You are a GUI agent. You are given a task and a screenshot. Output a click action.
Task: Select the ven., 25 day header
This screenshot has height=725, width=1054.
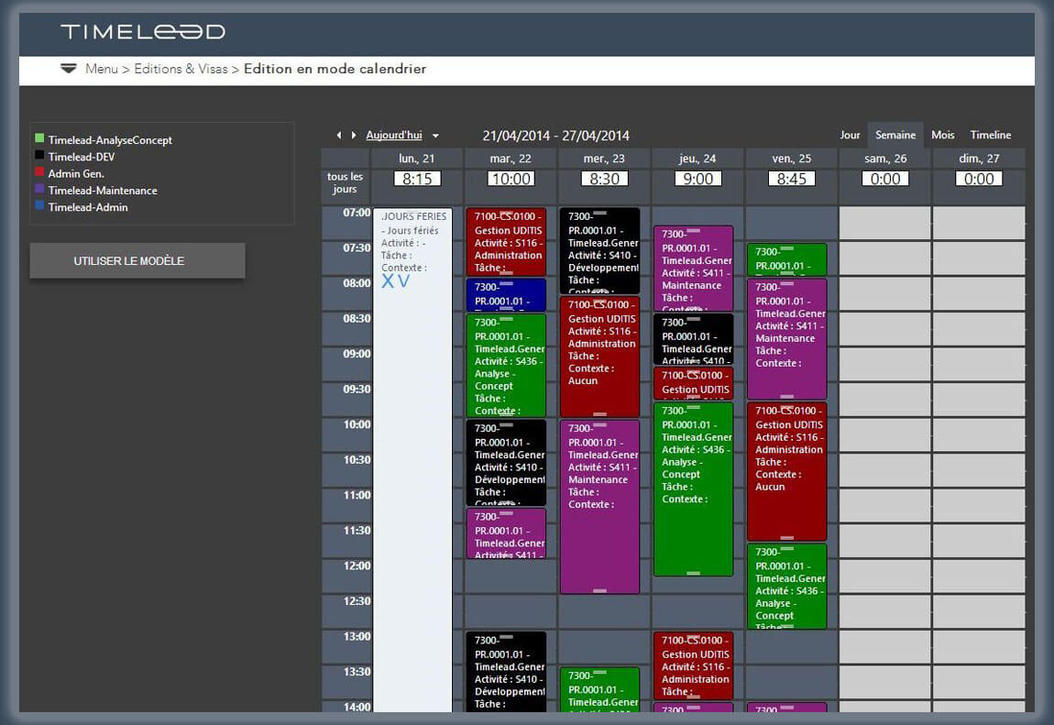(x=792, y=159)
